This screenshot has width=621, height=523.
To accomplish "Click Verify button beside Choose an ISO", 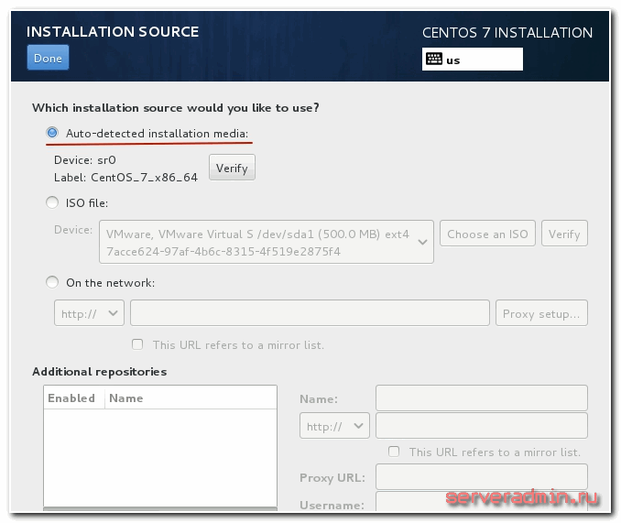I will tap(564, 234).
